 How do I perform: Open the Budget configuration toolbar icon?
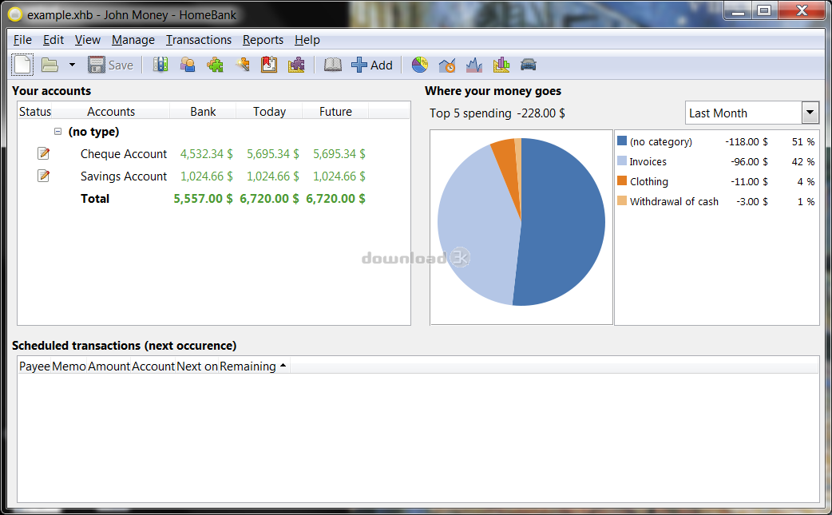296,65
